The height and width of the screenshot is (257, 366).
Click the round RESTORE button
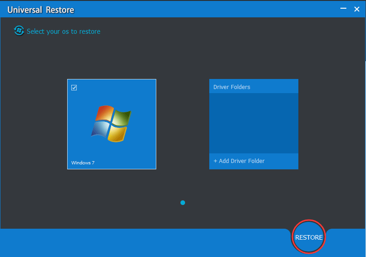pos(308,237)
